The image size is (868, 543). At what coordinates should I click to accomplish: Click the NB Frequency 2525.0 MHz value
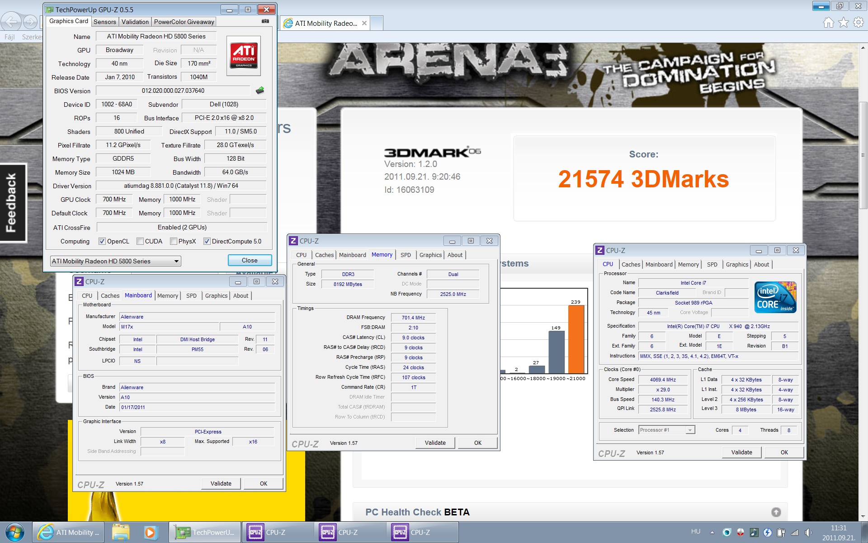pos(453,294)
